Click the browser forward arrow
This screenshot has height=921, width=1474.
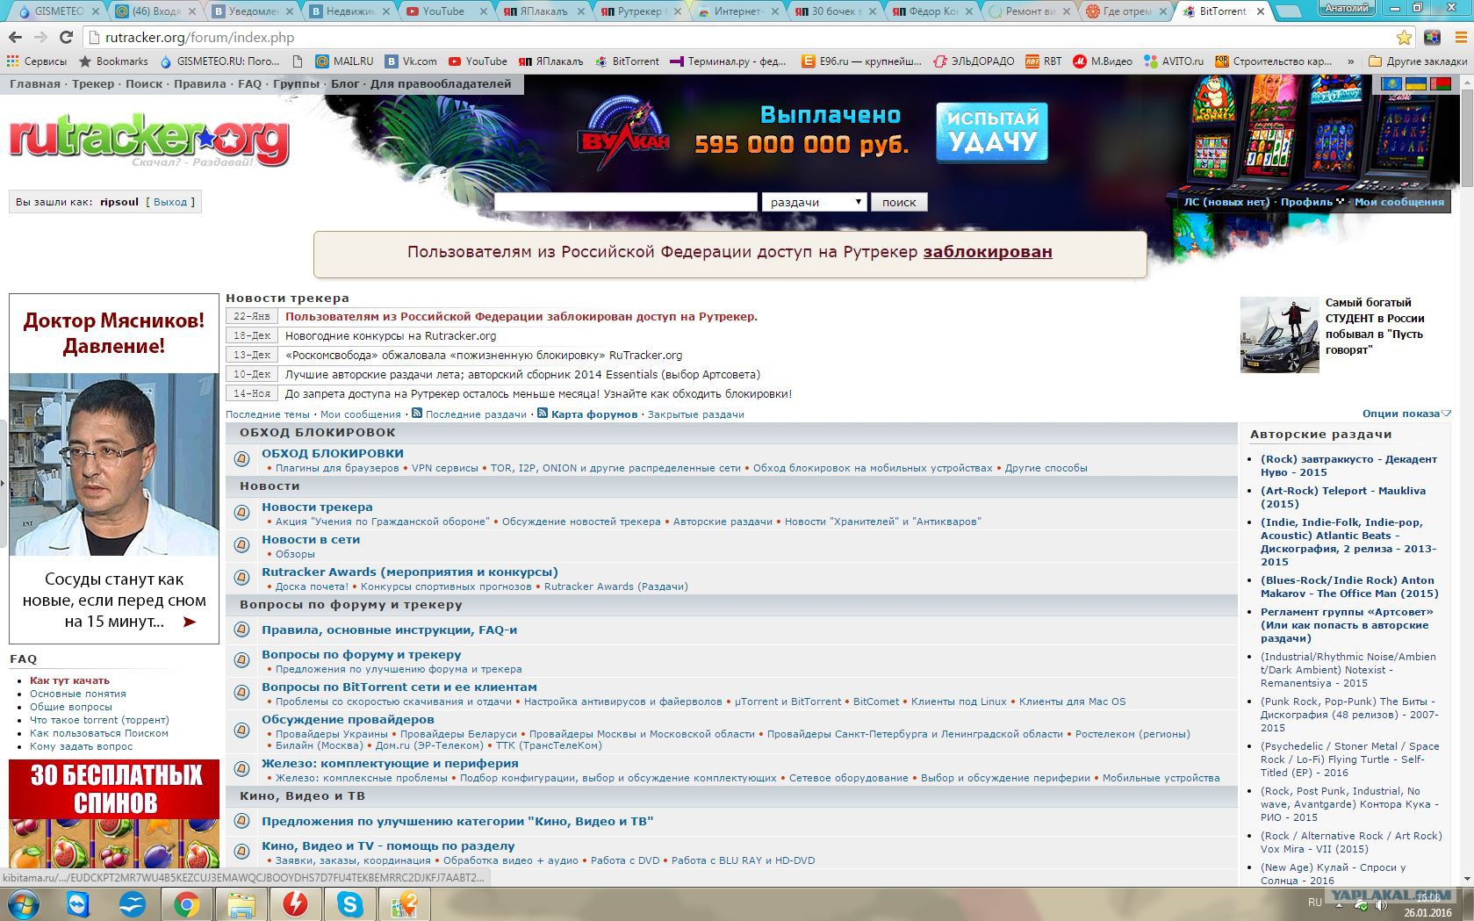coord(40,38)
